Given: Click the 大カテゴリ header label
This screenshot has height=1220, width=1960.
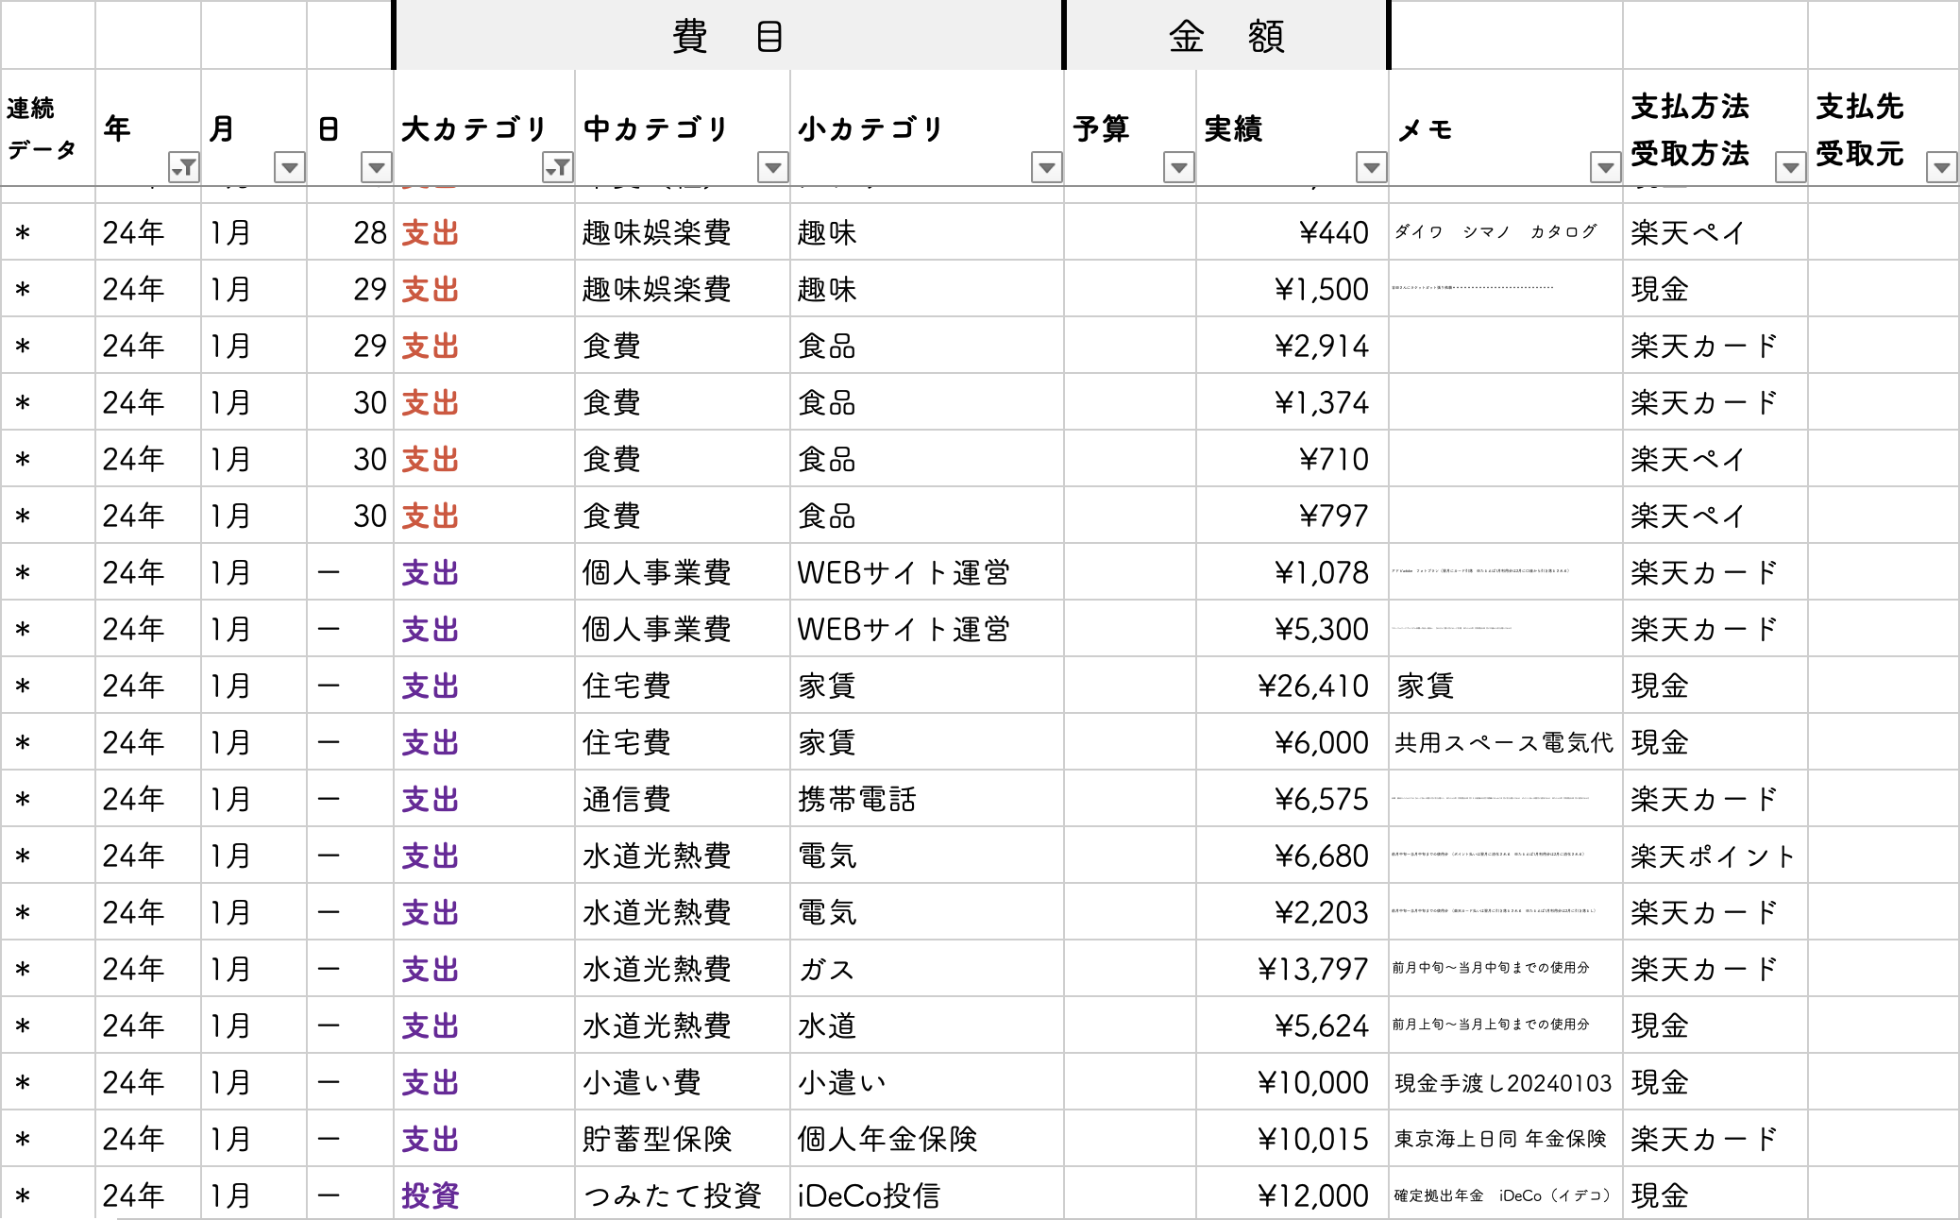Looking at the screenshot, I should (474, 128).
